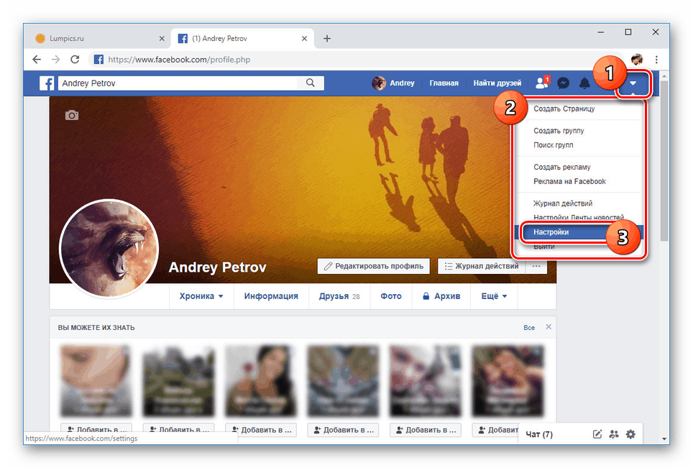Open the Архив profile tab
The height and width of the screenshot is (468, 693).
coord(441,296)
